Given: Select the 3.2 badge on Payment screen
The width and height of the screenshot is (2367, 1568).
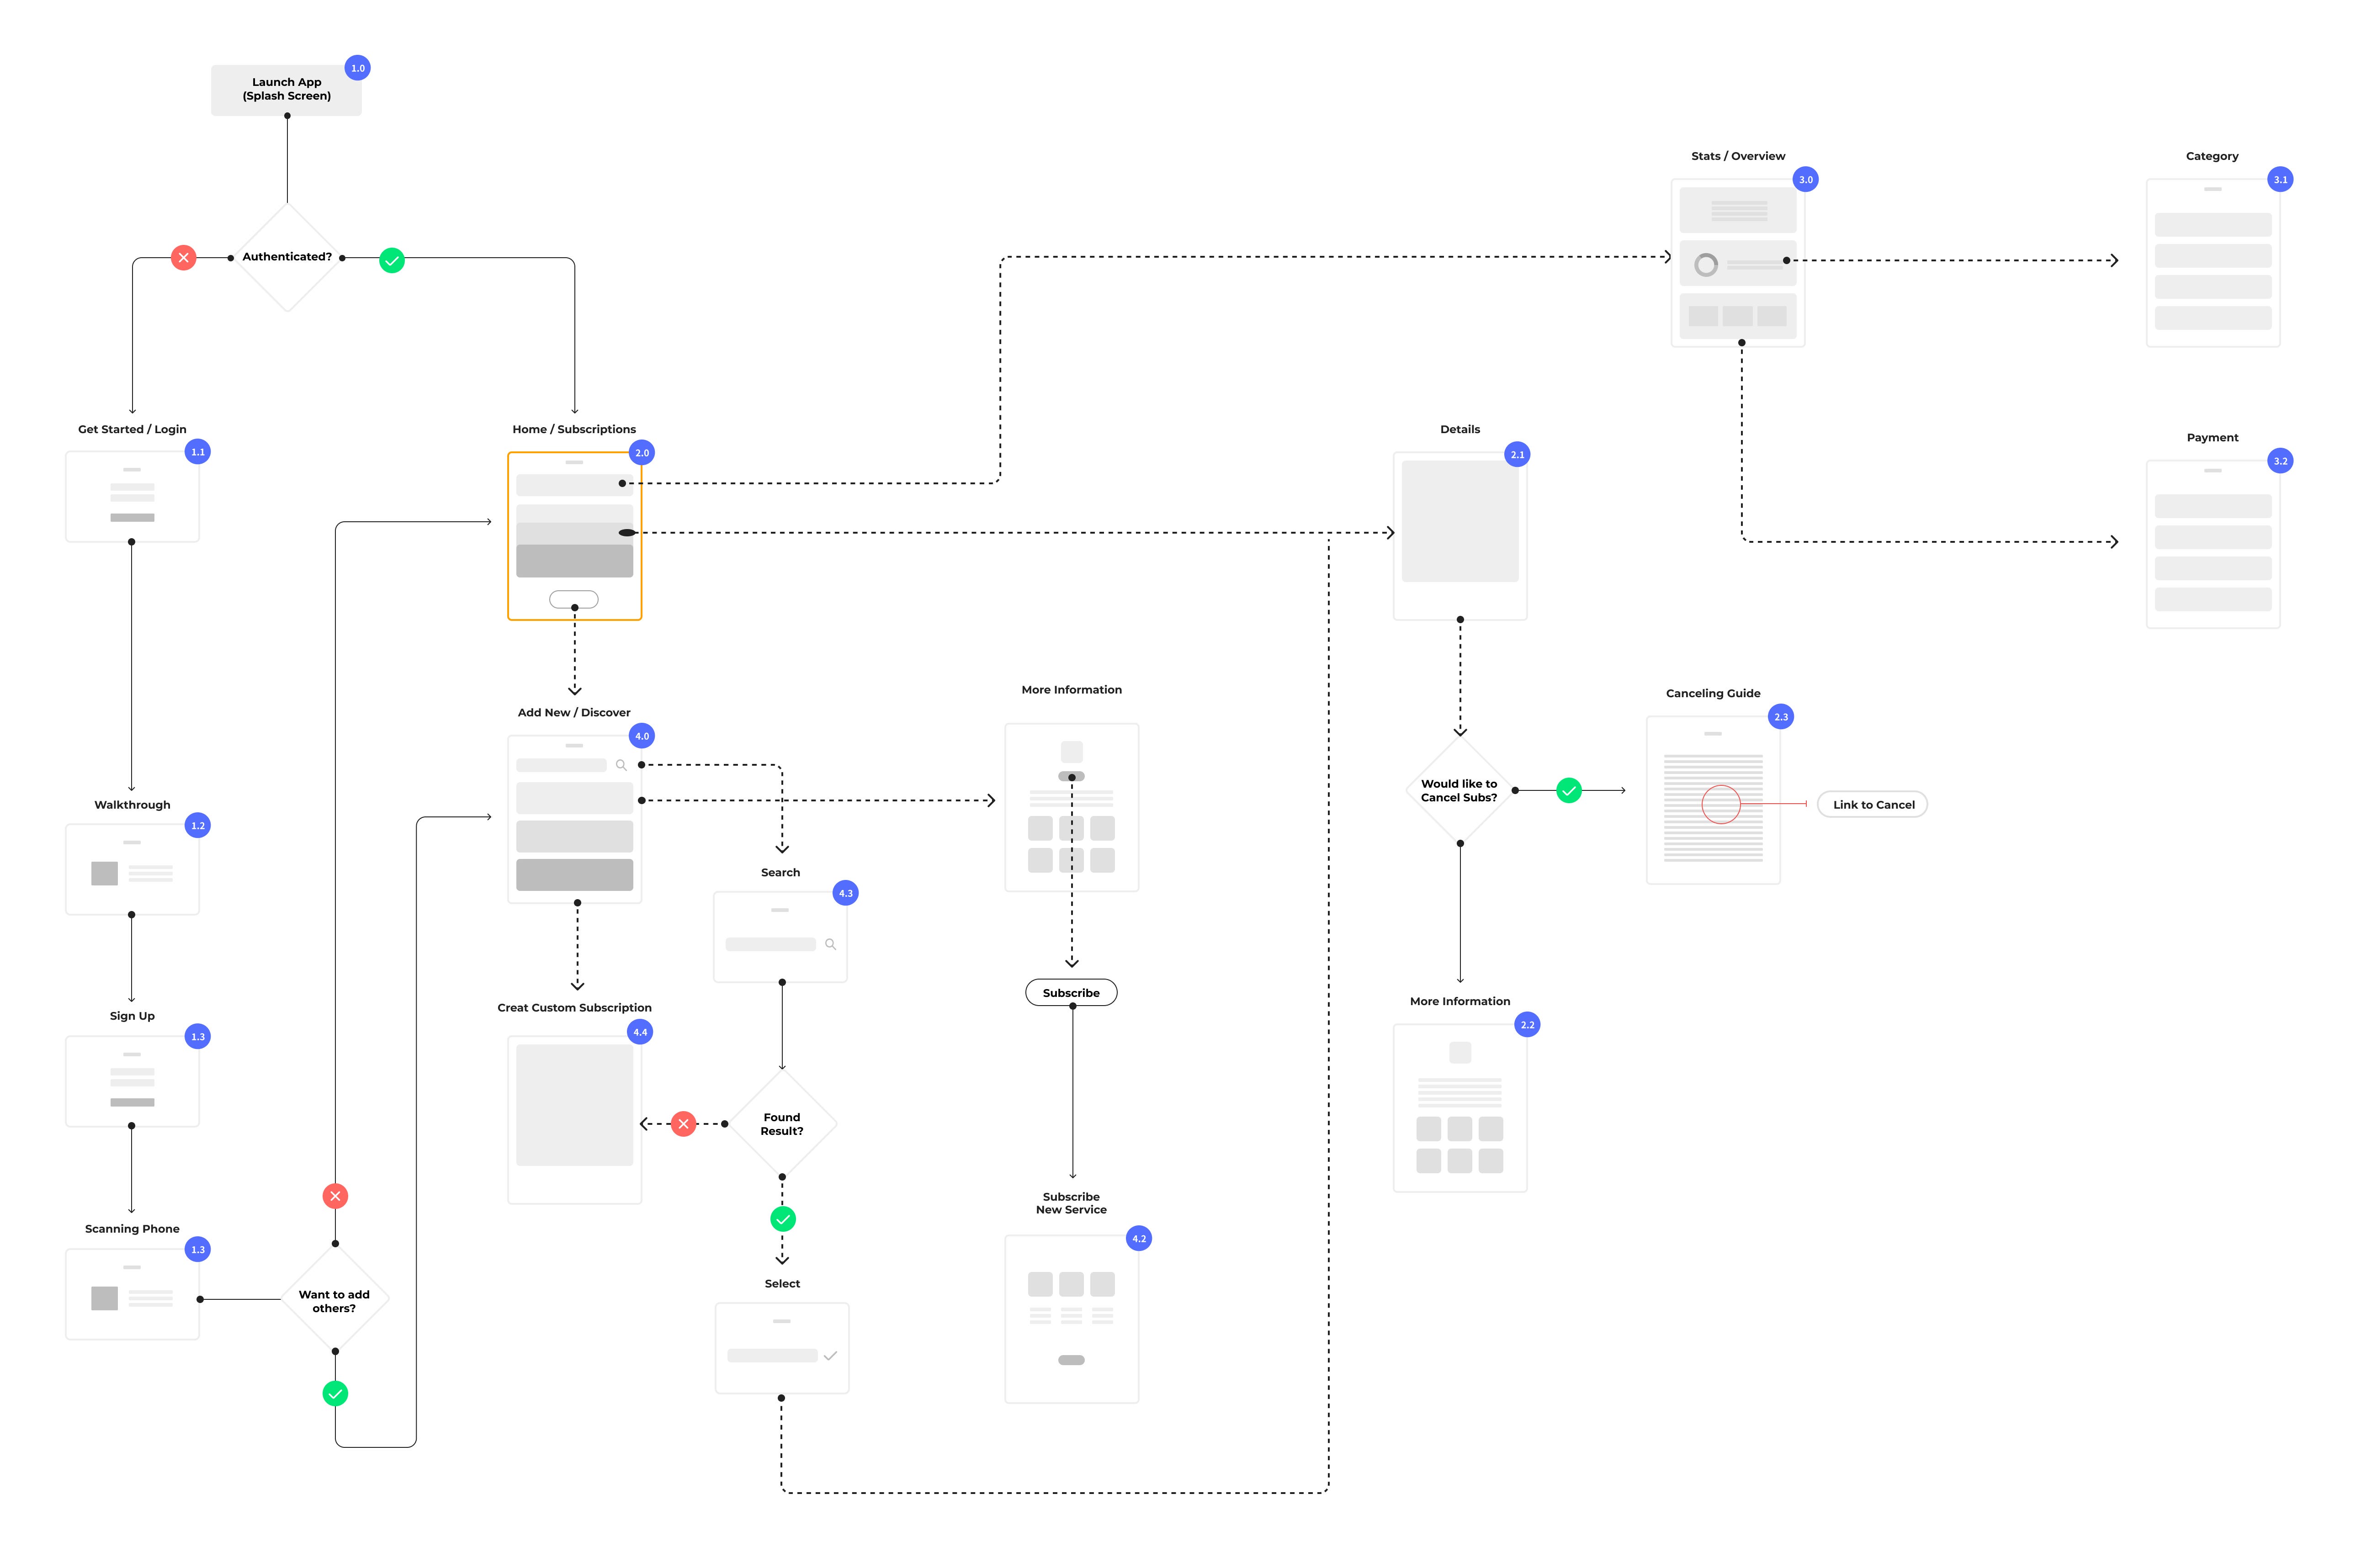Looking at the screenshot, I should tap(2280, 461).
